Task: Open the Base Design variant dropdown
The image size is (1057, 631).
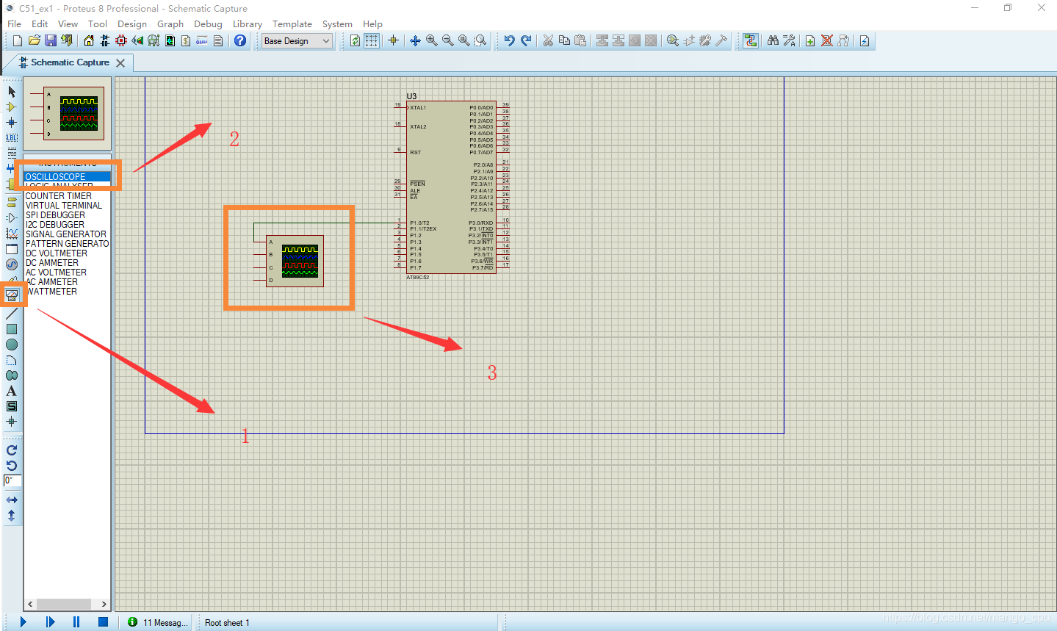Action: tap(297, 41)
